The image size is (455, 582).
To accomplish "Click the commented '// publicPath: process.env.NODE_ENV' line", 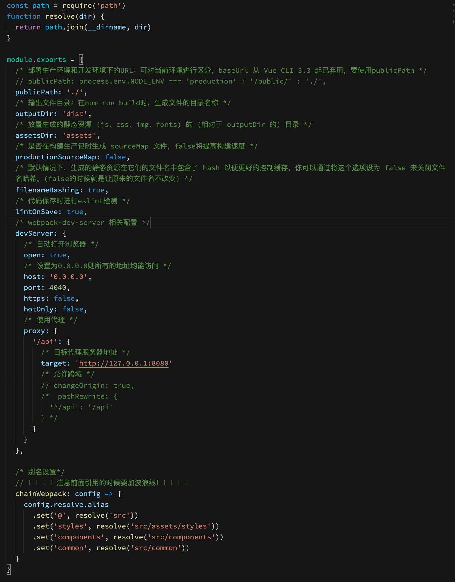I will click(171, 81).
